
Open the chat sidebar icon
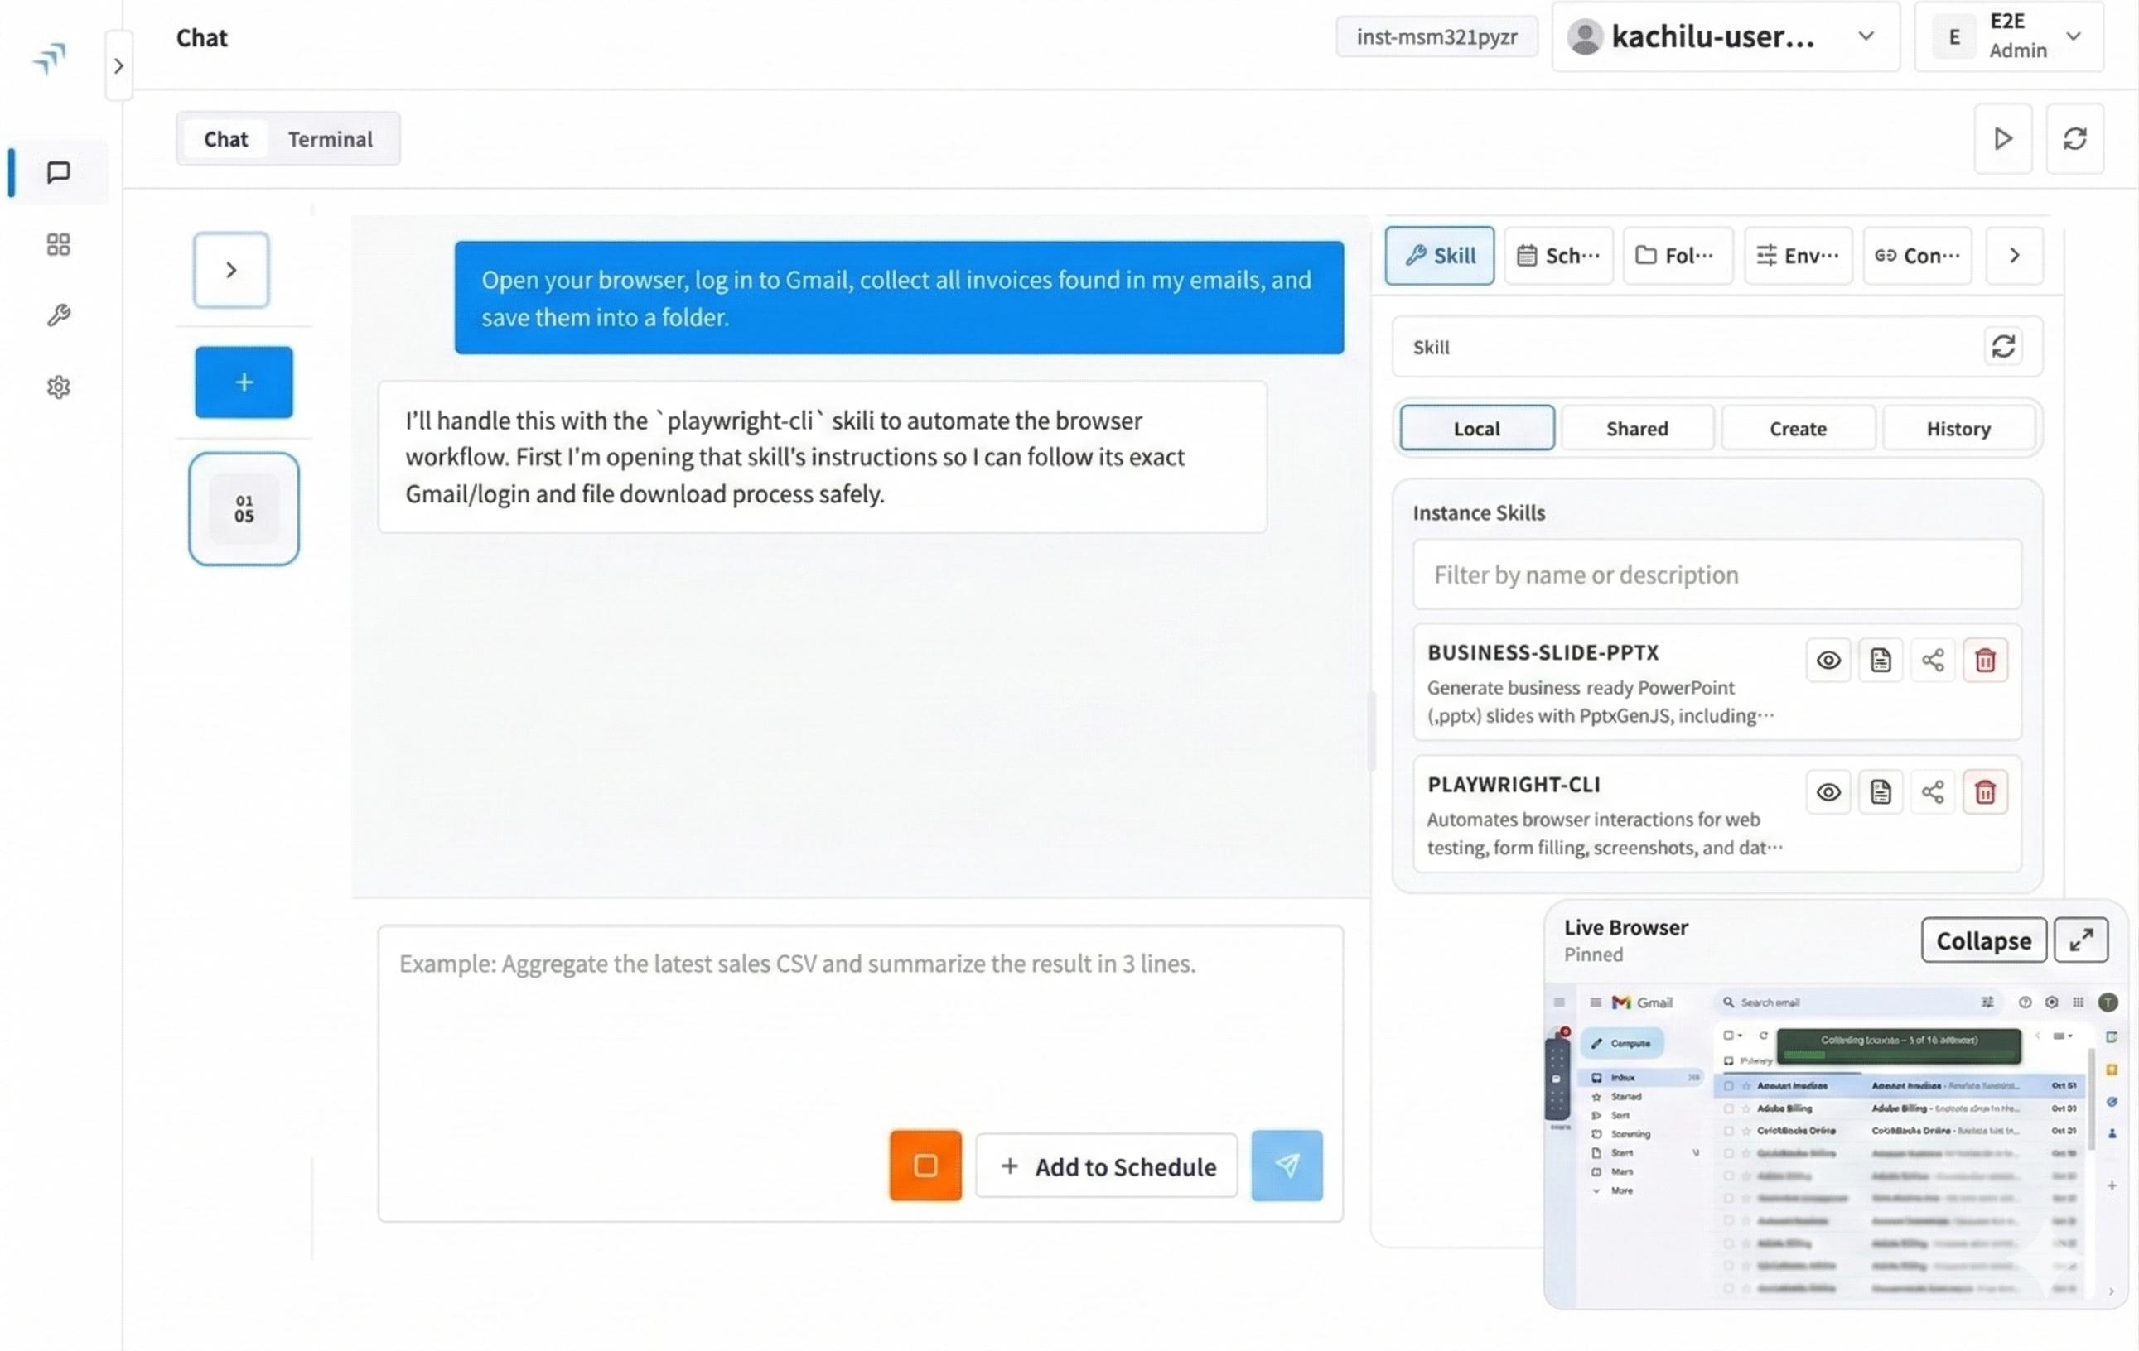(57, 172)
